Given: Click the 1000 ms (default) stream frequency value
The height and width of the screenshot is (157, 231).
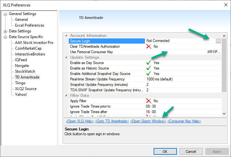Looking at the screenshot, I should [x=160, y=79].
